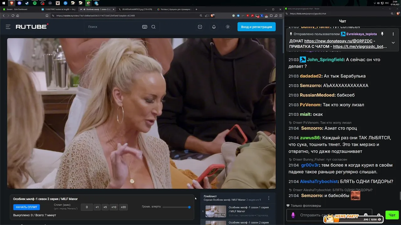Image resolution: width=401 pixels, height=225 pixels.
Task: Open Telegram from the taskbar
Action: tap(96, 3)
